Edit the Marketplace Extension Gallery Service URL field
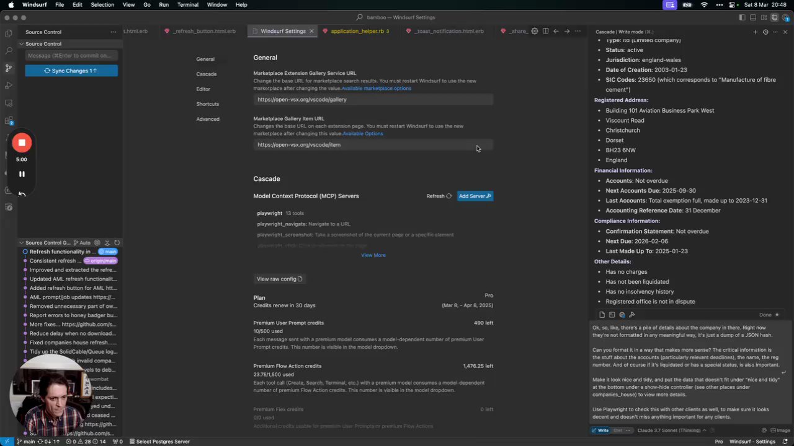 tap(373, 100)
